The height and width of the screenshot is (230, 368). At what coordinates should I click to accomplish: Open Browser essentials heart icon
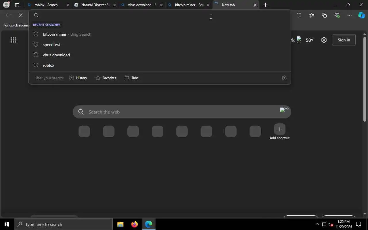(337, 15)
